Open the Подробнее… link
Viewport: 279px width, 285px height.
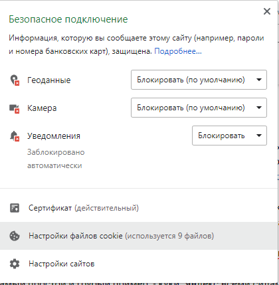pyautogui.click(x=178, y=51)
